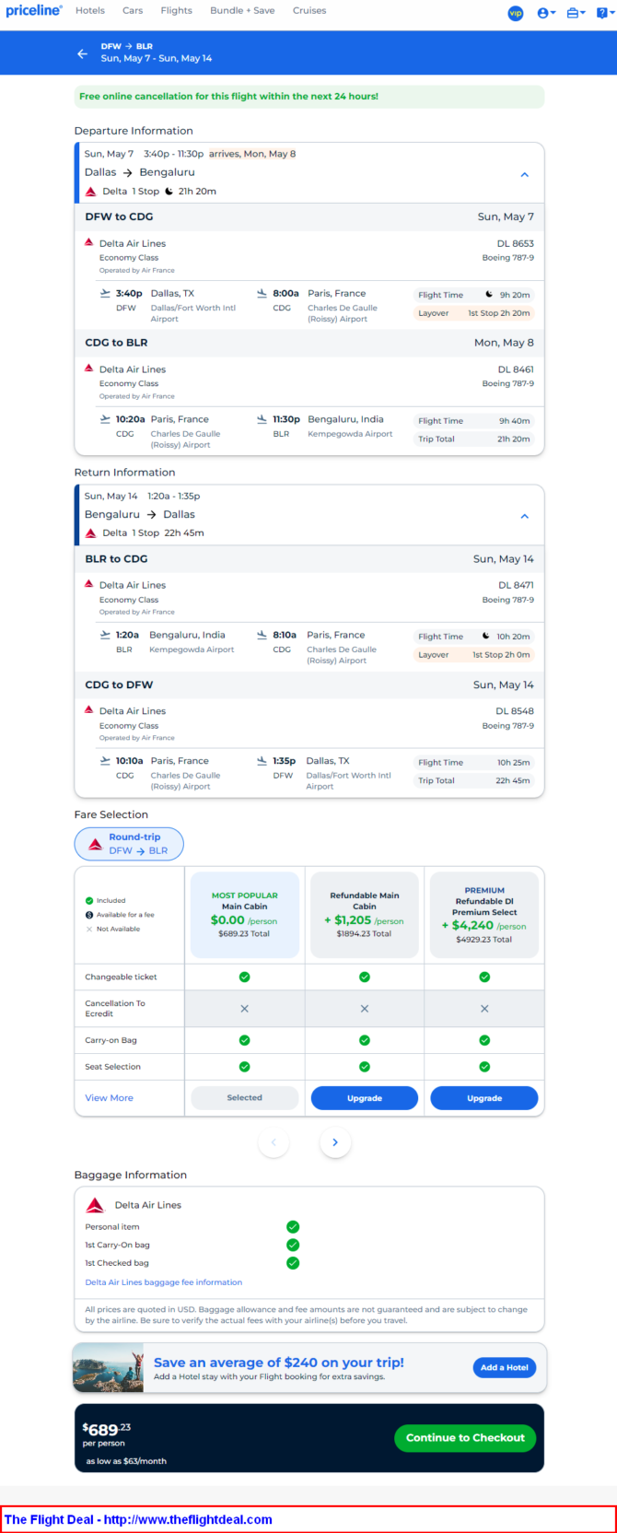Show next fare options with right arrow

coord(335,1142)
